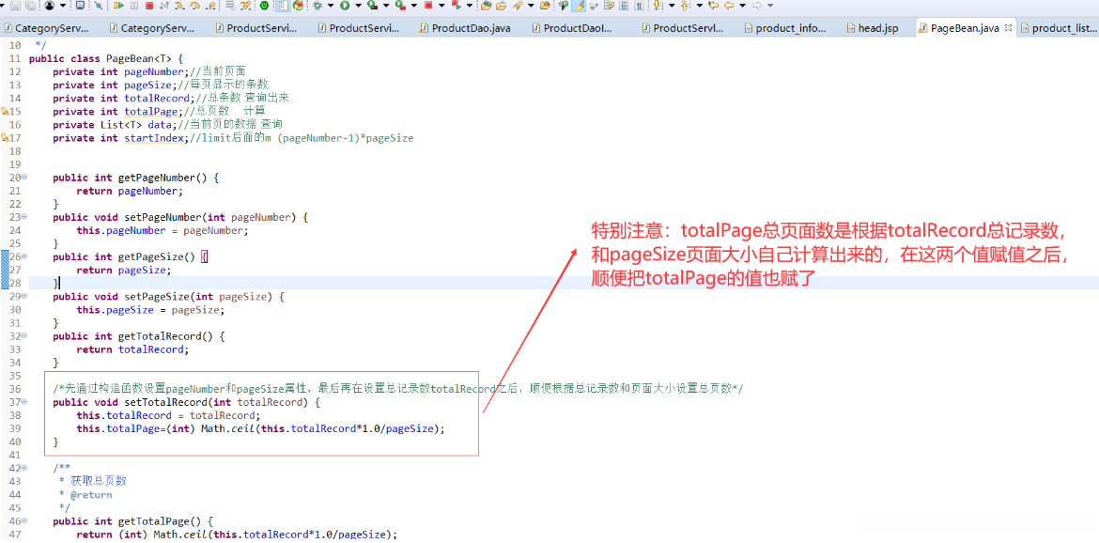Image resolution: width=1099 pixels, height=543 pixels.
Task: Open the Forward history dropdown arrow
Action: (770, 6)
